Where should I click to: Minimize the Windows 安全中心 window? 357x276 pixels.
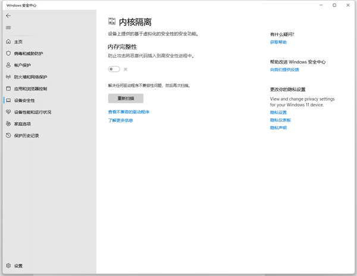click(x=321, y=5)
